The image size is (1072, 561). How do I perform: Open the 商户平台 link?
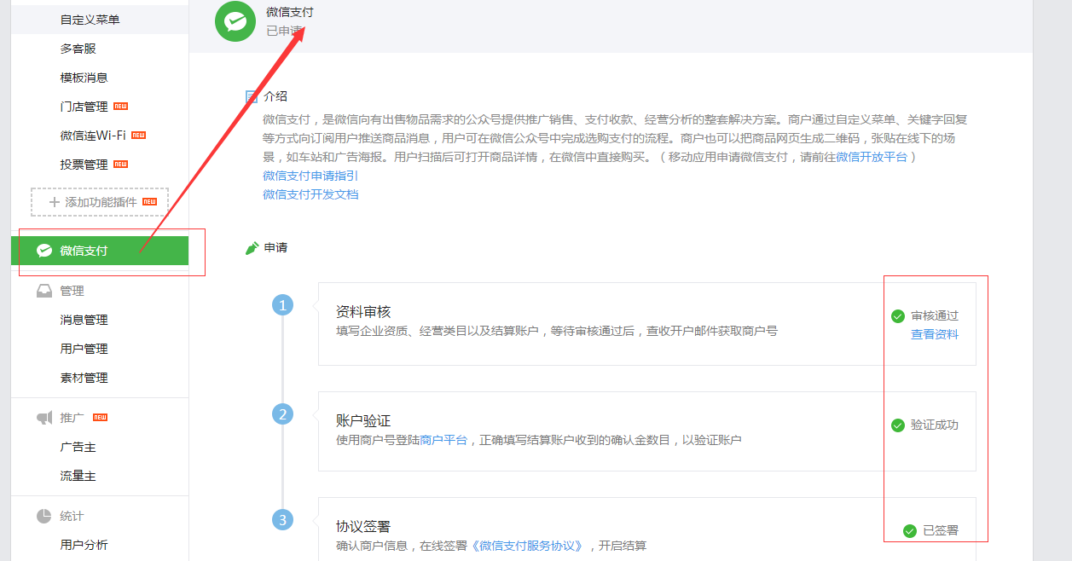pos(443,440)
